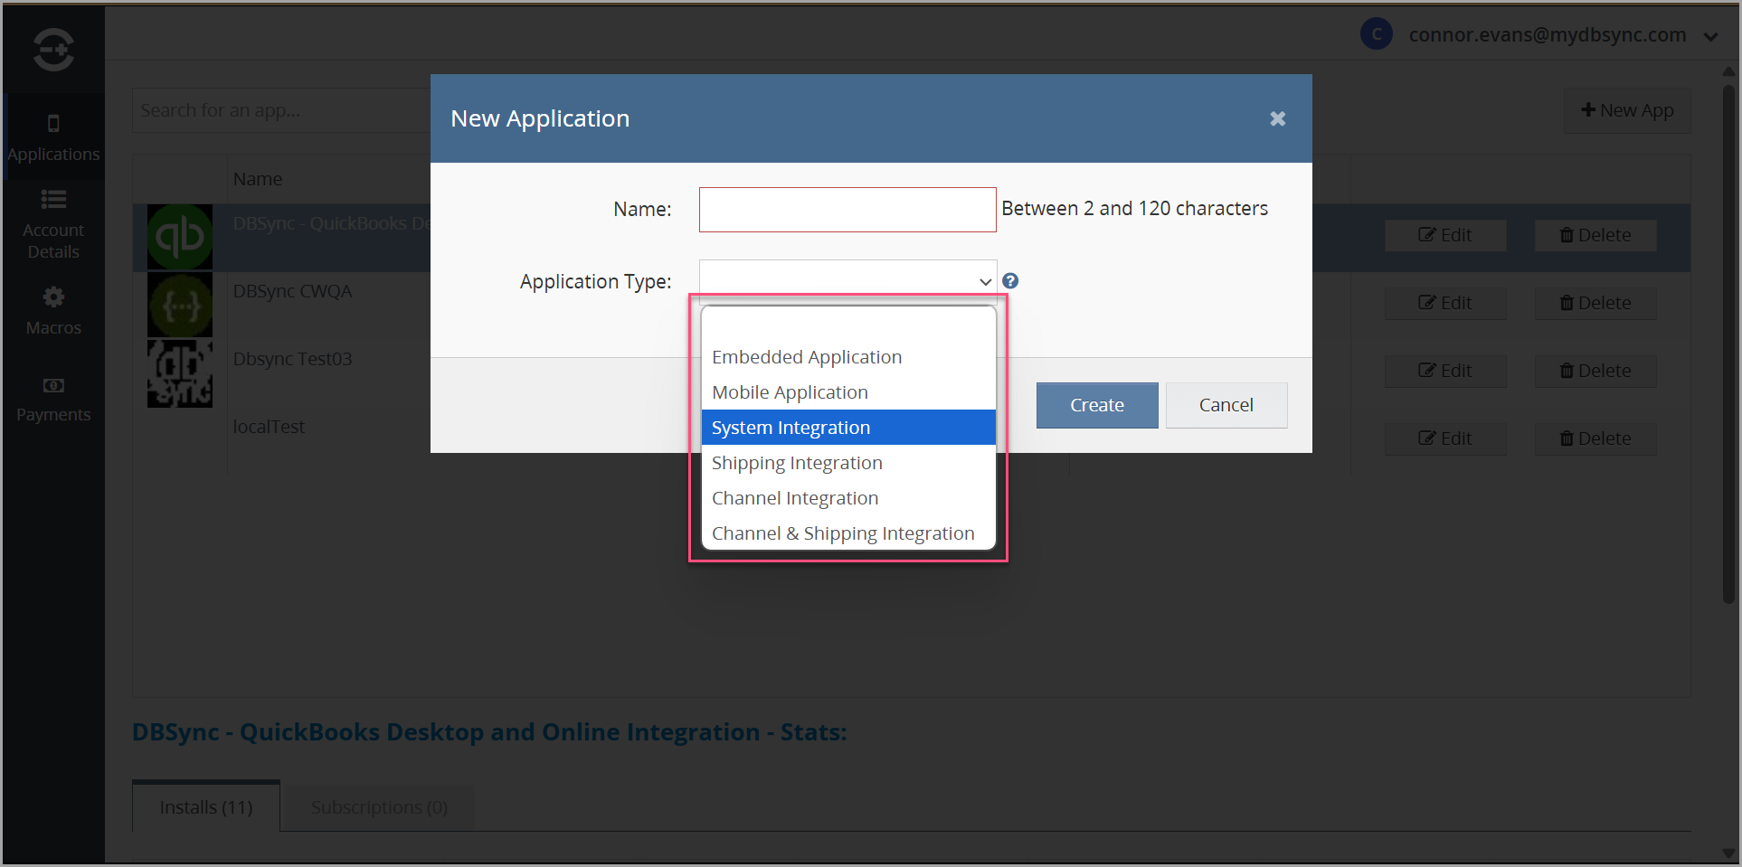Select Mobile Application type
The image size is (1742, 867).
point(790,392)
